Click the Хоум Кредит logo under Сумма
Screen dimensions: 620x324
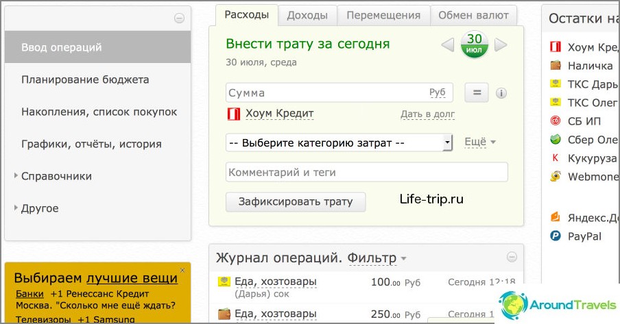click(x=233, y=114)
